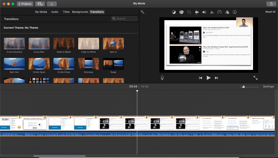Choose the Swap transition
The width and height of the screenshot is (278, 158).
pos(113,64)
